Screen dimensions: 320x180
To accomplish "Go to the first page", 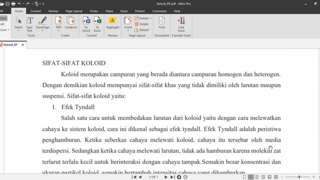I will click(134, 177).
